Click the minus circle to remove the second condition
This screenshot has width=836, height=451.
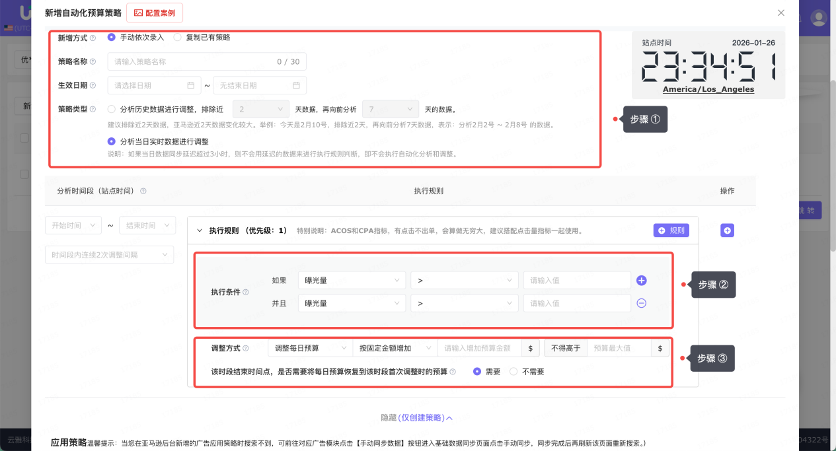pos(641,303)
